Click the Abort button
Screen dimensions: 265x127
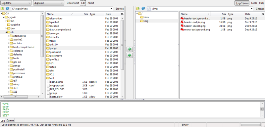click(91, 3)
